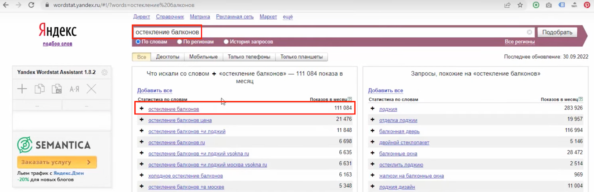Select the 'По словам' radio button
This screenshot has height=192, width=594.
[138, 42]
